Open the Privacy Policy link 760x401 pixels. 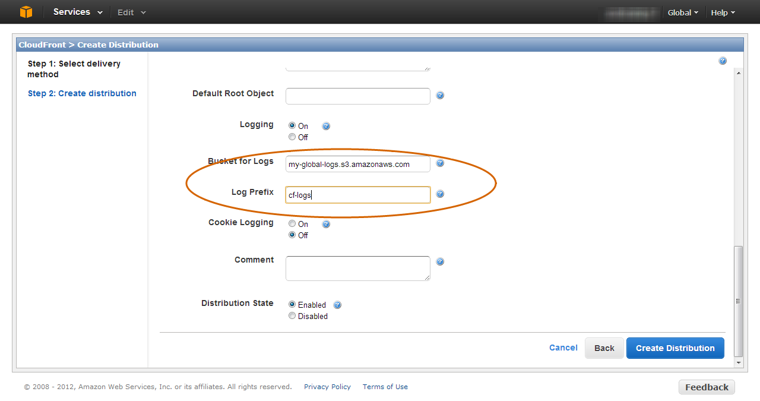point(327,387)
